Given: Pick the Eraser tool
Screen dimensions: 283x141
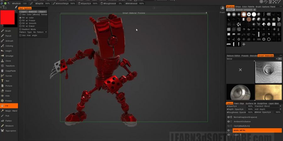Looking at the screenshot, I should tap(8, 91).
